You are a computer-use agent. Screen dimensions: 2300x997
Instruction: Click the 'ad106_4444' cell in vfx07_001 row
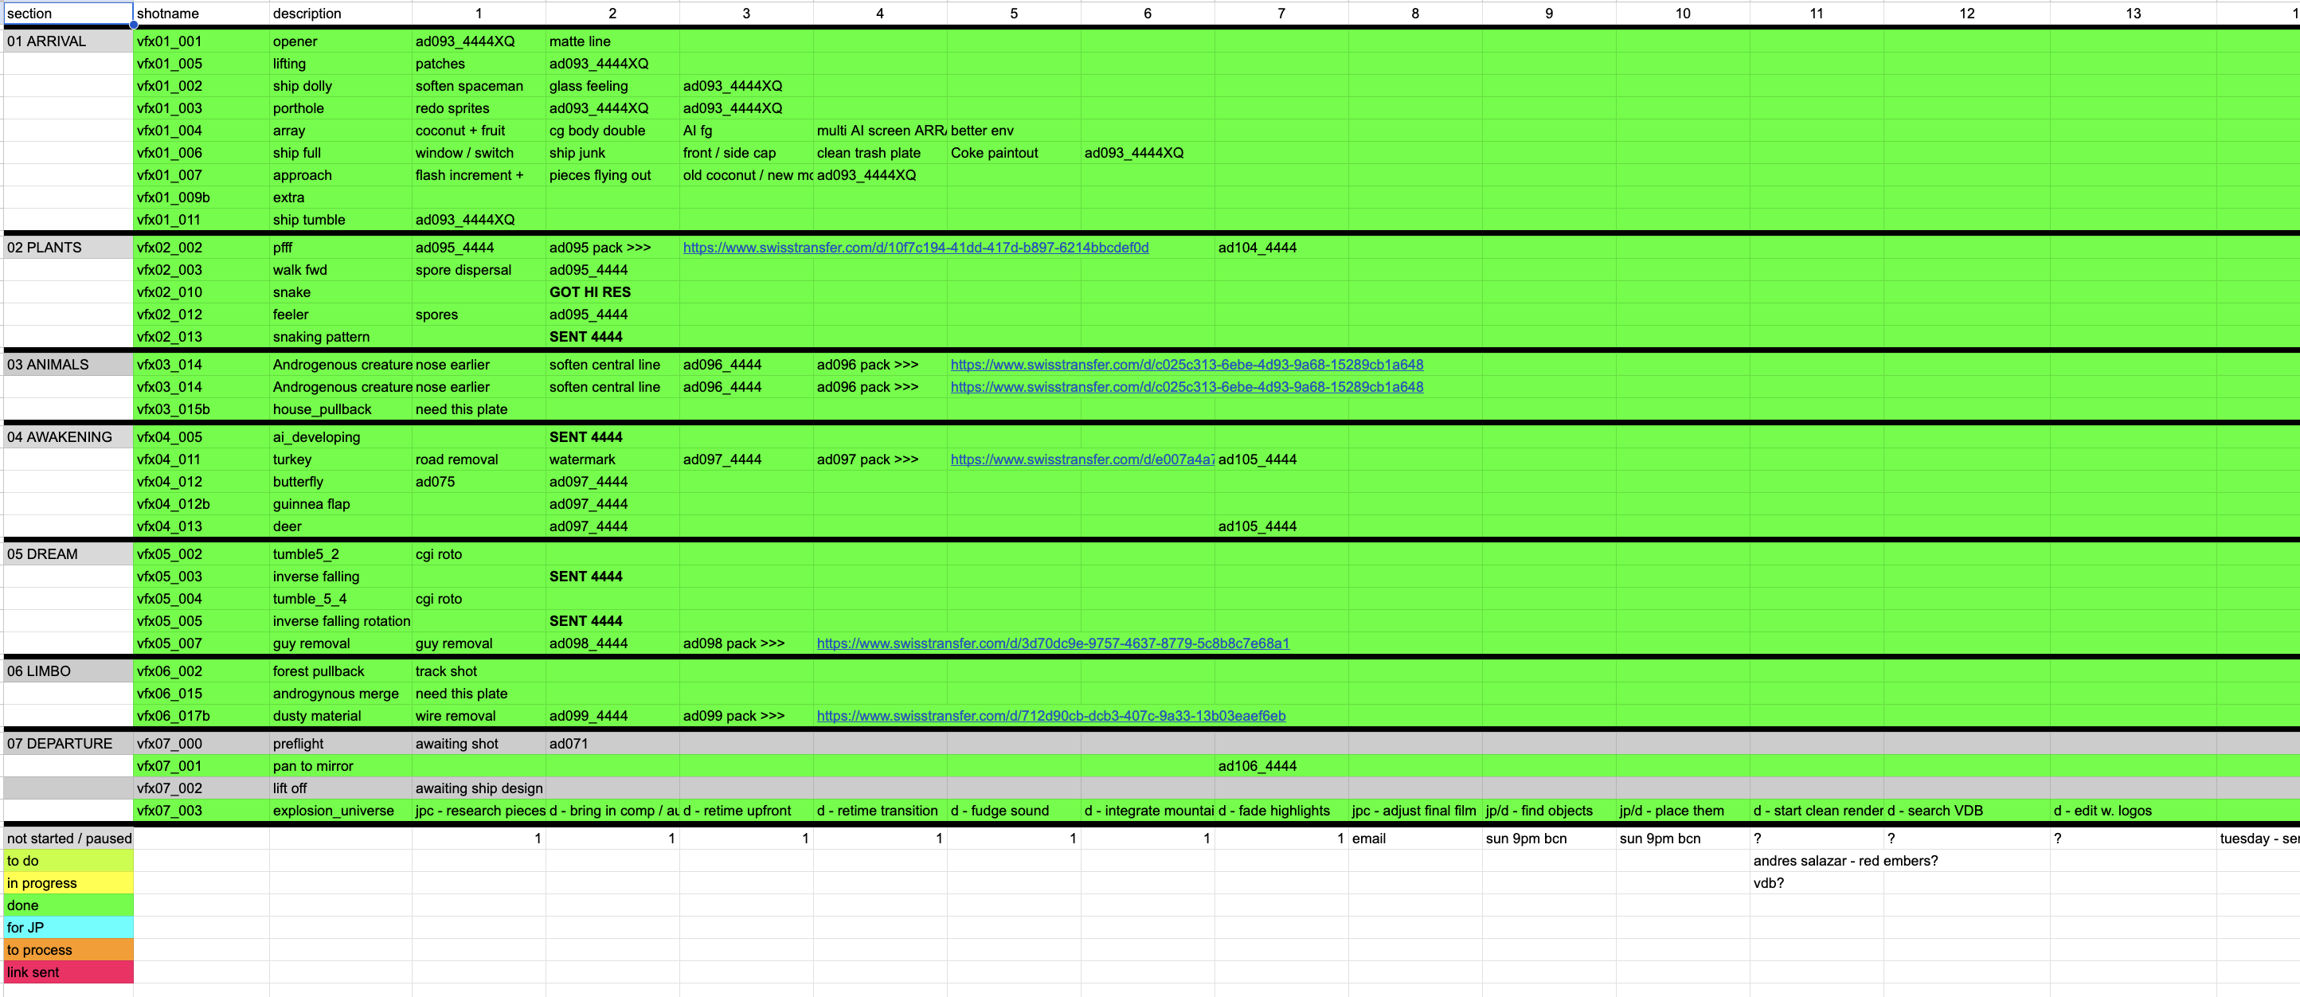tap(1281, 766)
